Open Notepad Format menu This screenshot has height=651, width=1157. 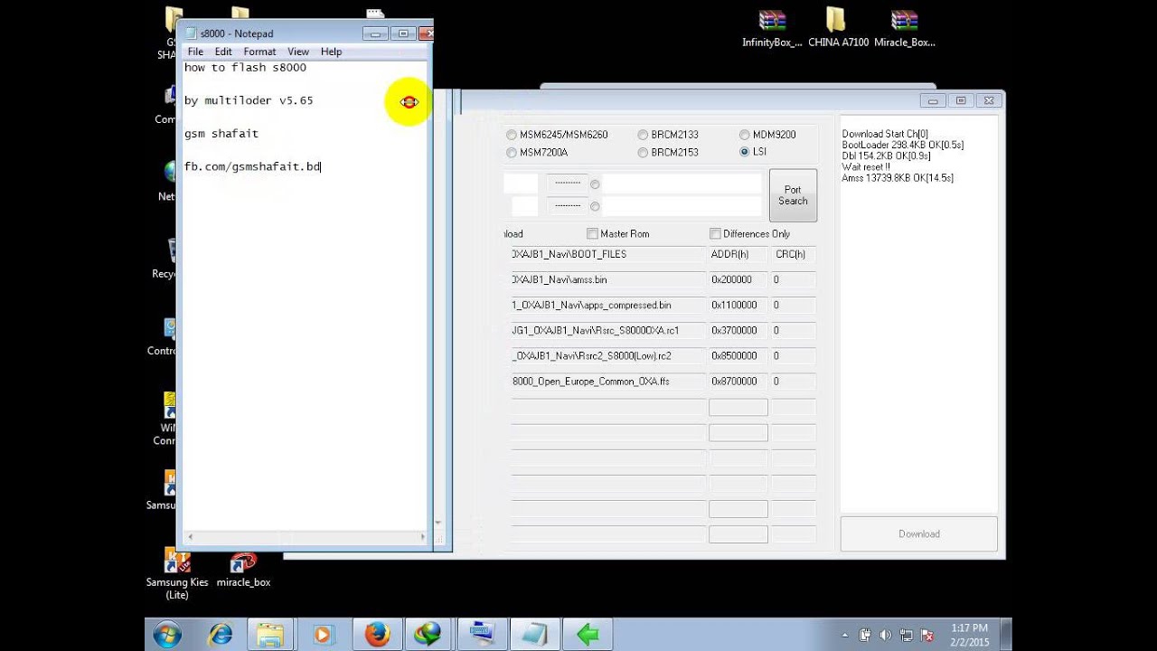coord(259,52)
